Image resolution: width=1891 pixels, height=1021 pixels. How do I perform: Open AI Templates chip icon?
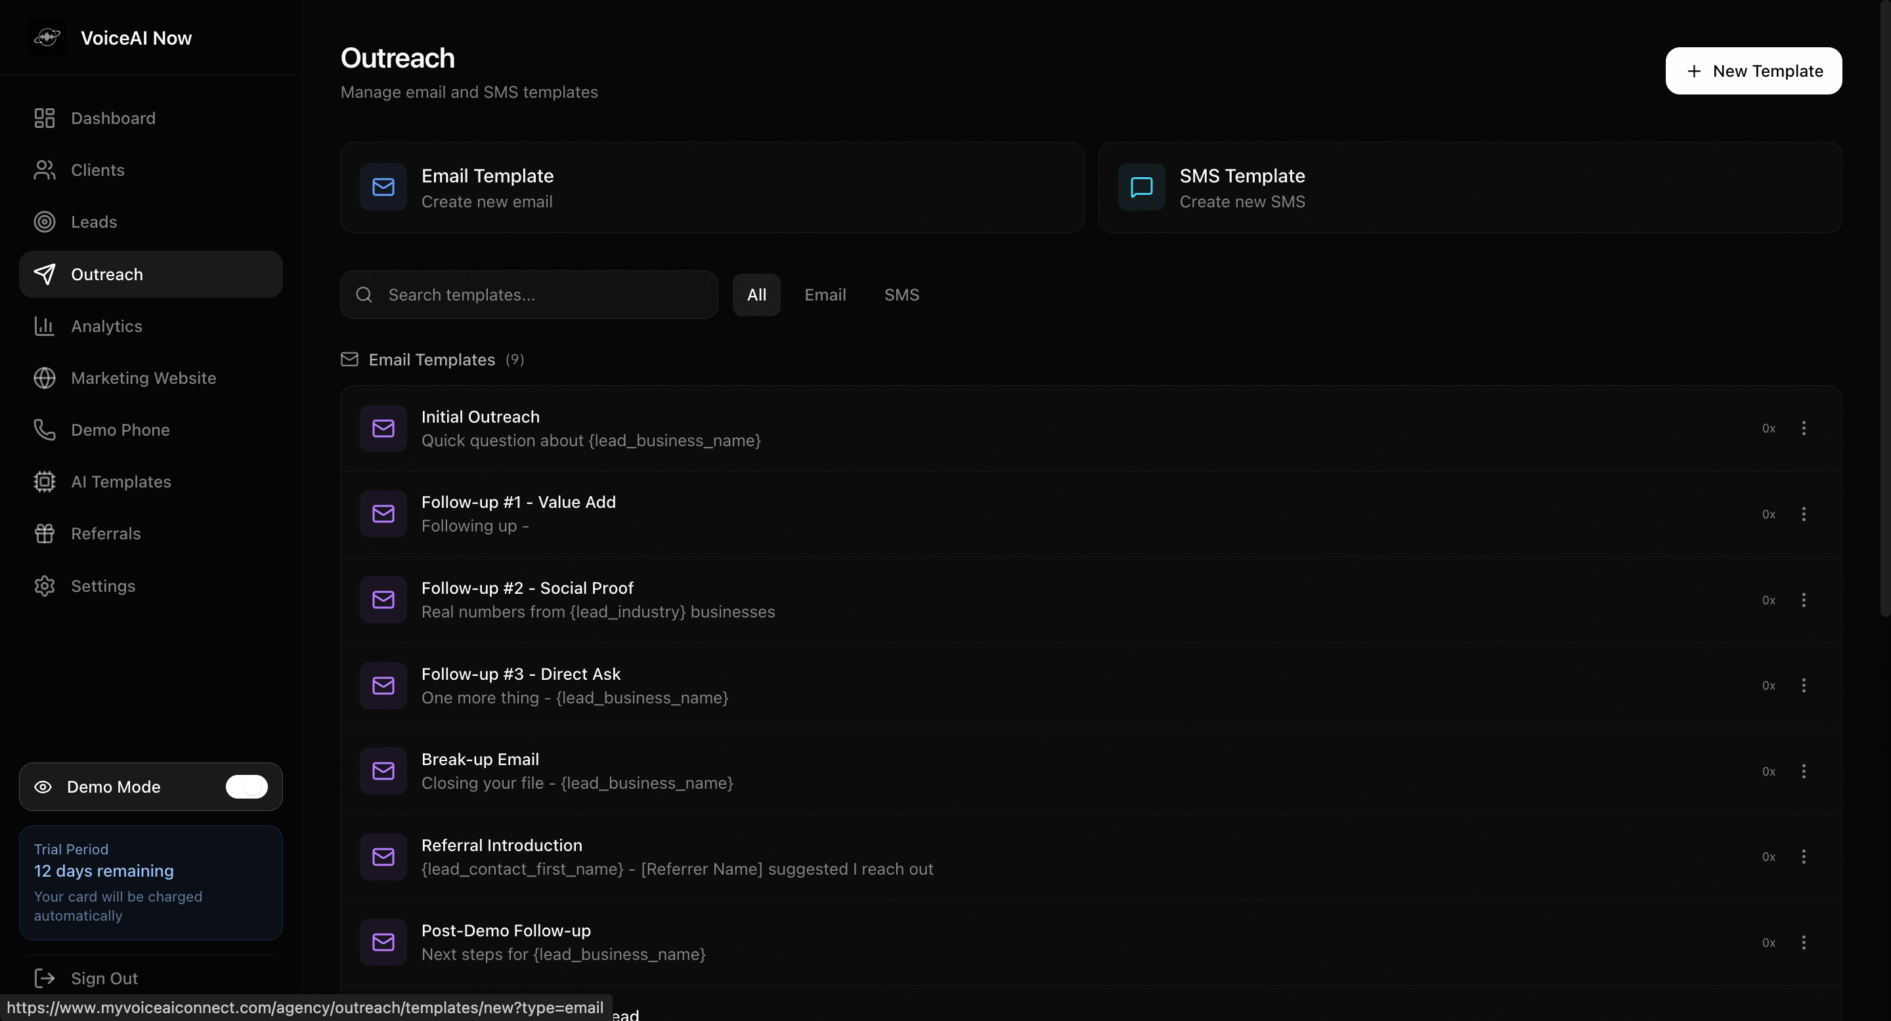(x=44, y=482)
